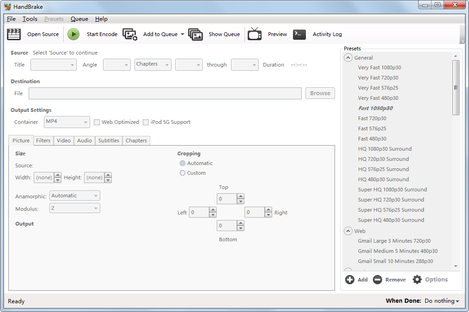The height and width of the screenshot is (312, 469).
Task: Expand the When Done dropdown
Action: click(442, 301)
